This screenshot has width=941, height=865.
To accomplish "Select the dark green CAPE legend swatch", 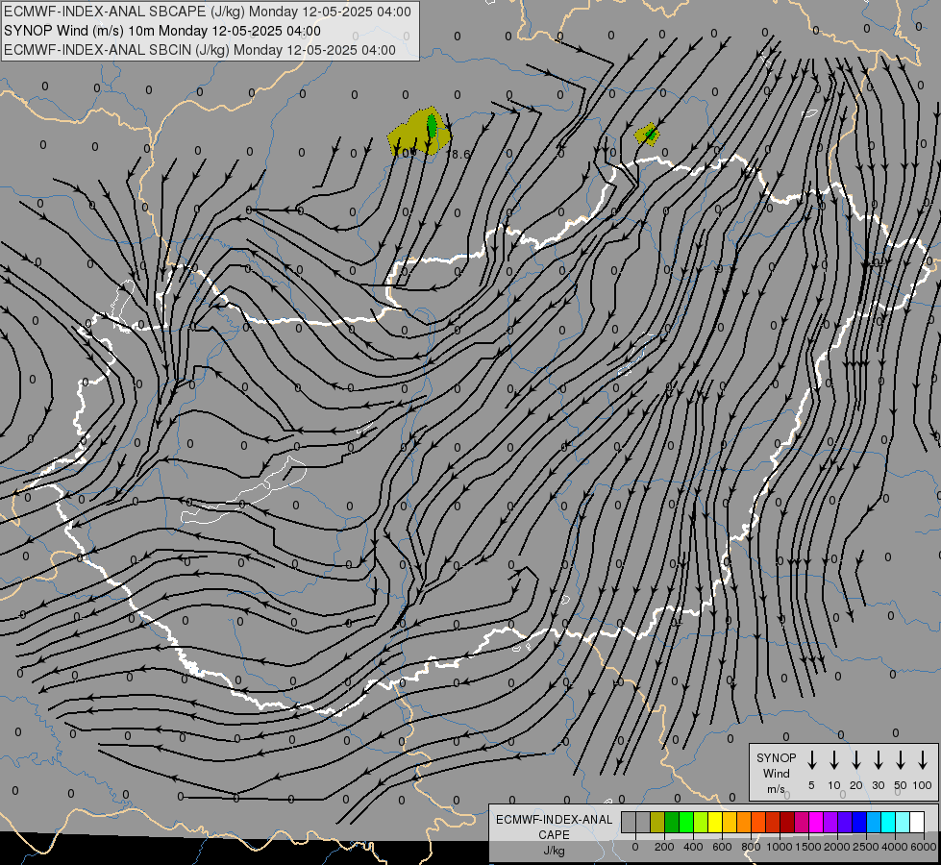I will (672, 822).
